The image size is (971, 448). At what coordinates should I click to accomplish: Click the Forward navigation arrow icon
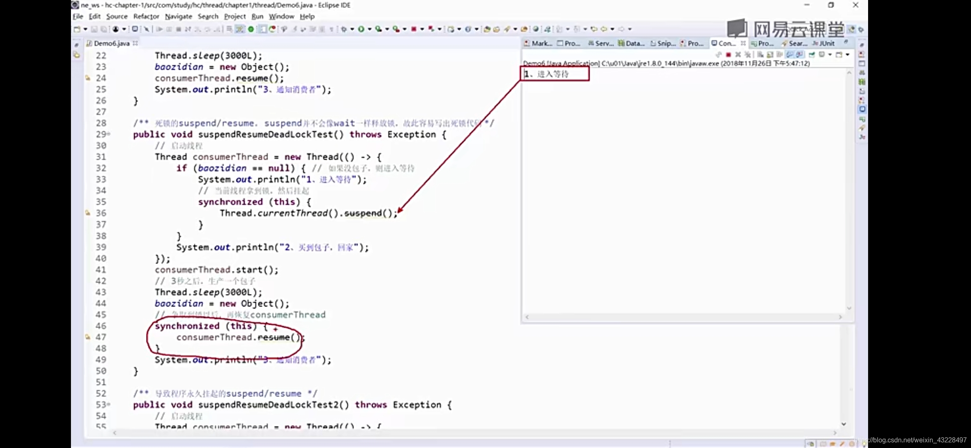(621, 29)
